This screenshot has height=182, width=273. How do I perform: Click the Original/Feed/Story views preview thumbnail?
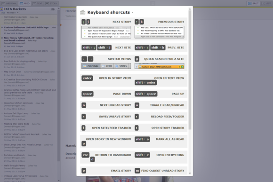point(106,66)
